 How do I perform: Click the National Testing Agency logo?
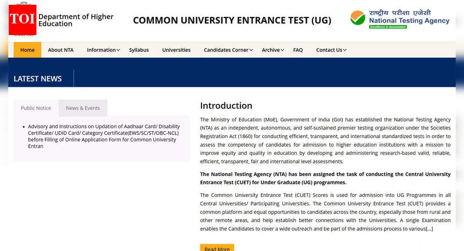pyautogui.click(x=399, y=18)
